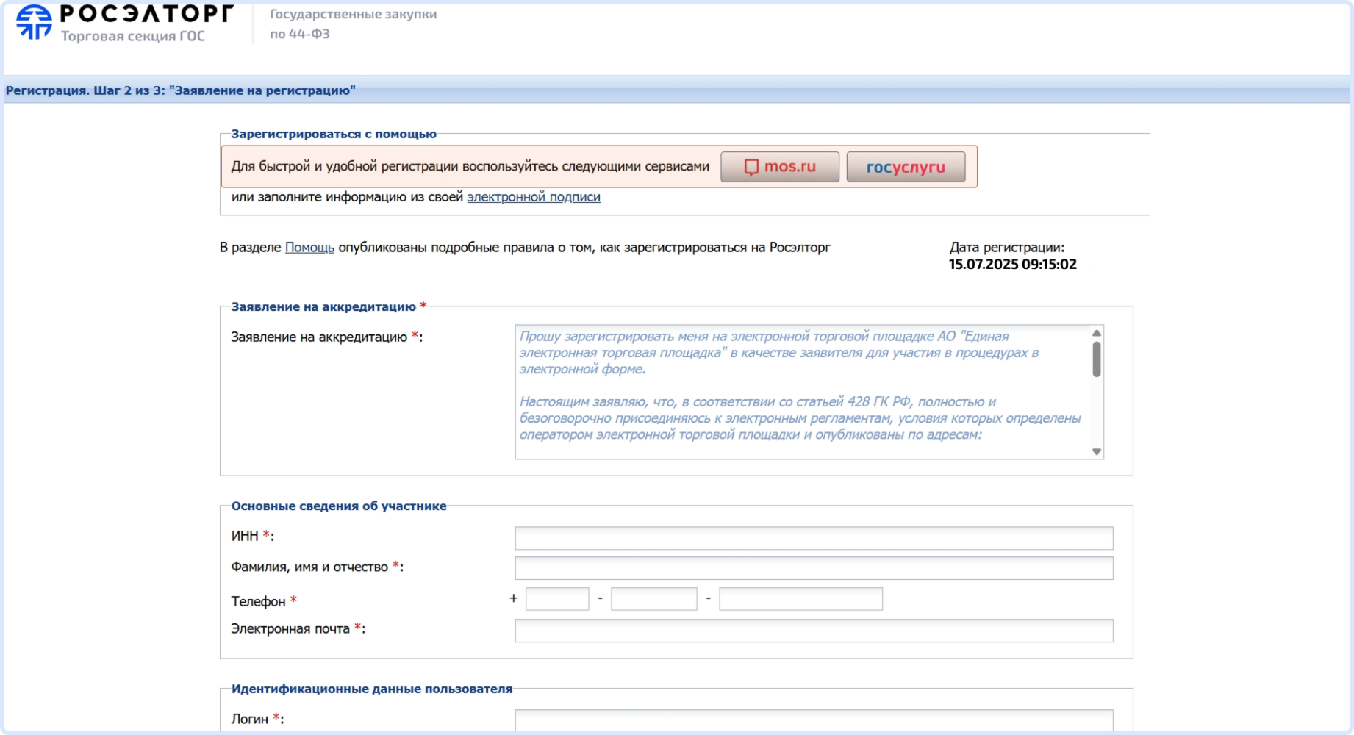The height and width of the screenshot is (735, 1354).
Task: Focus the Фамилия, имя и отчество field
Action: point(814,568)
